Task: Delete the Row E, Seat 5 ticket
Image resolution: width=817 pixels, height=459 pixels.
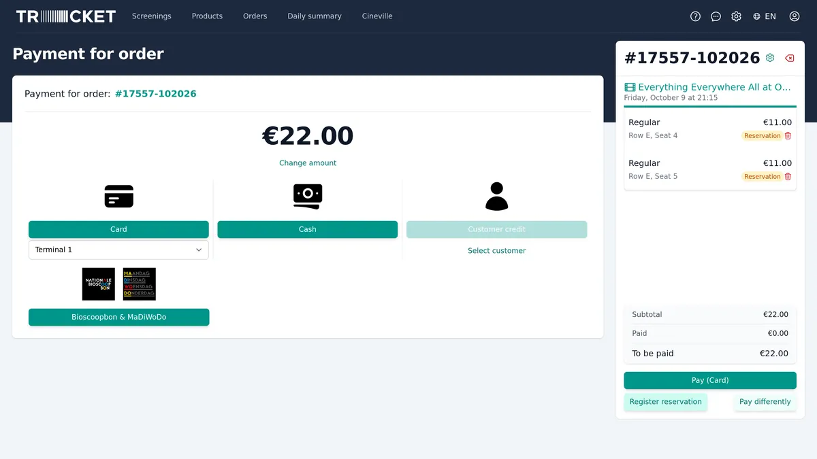Action: [788, 177]
